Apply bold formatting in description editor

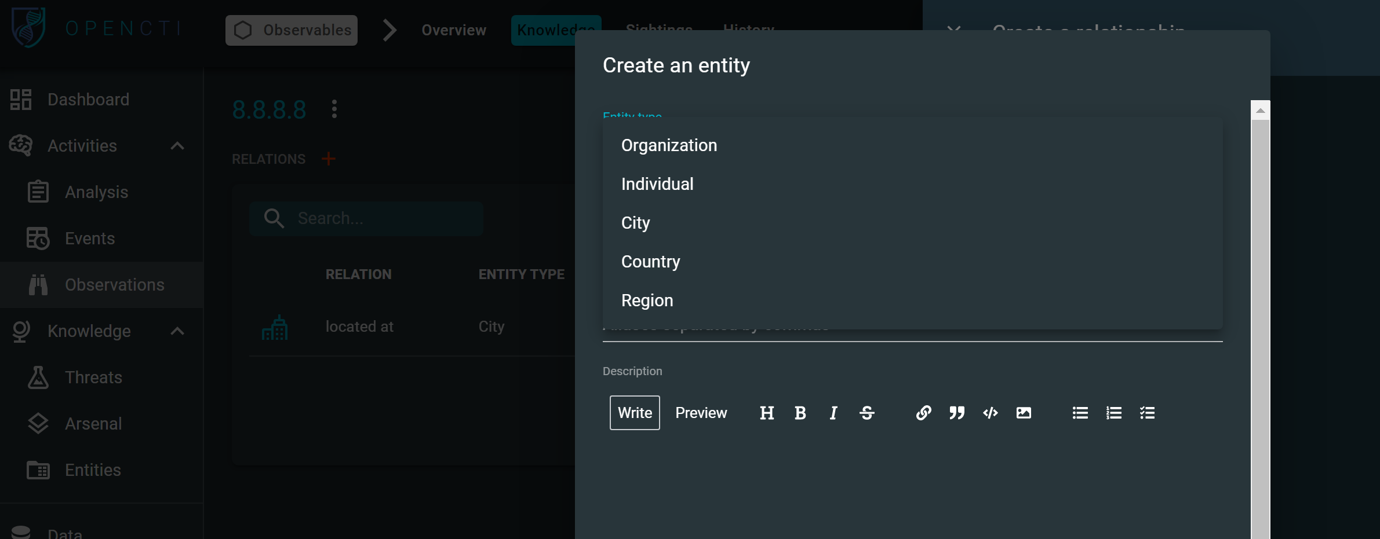tap(800, 413)
